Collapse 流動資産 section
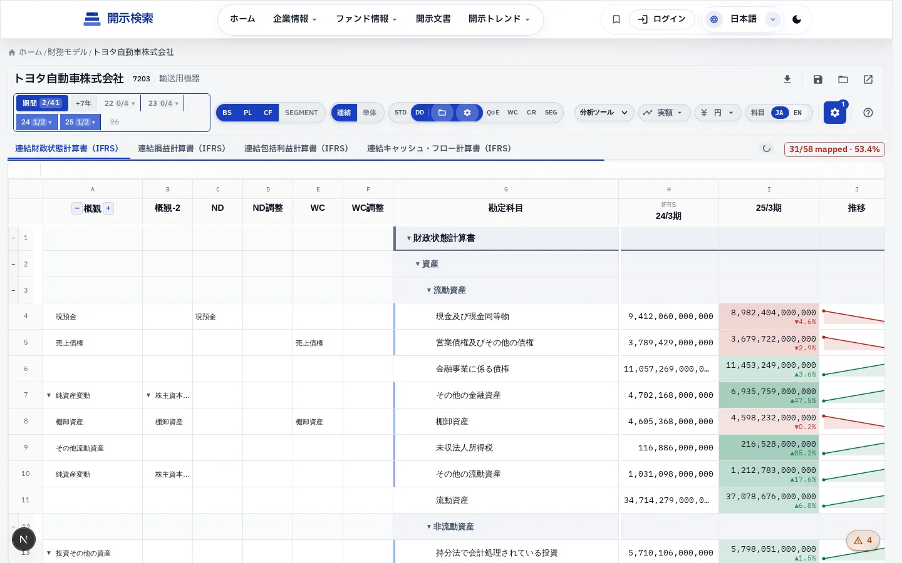902x563 pixels. coord(429,290)
